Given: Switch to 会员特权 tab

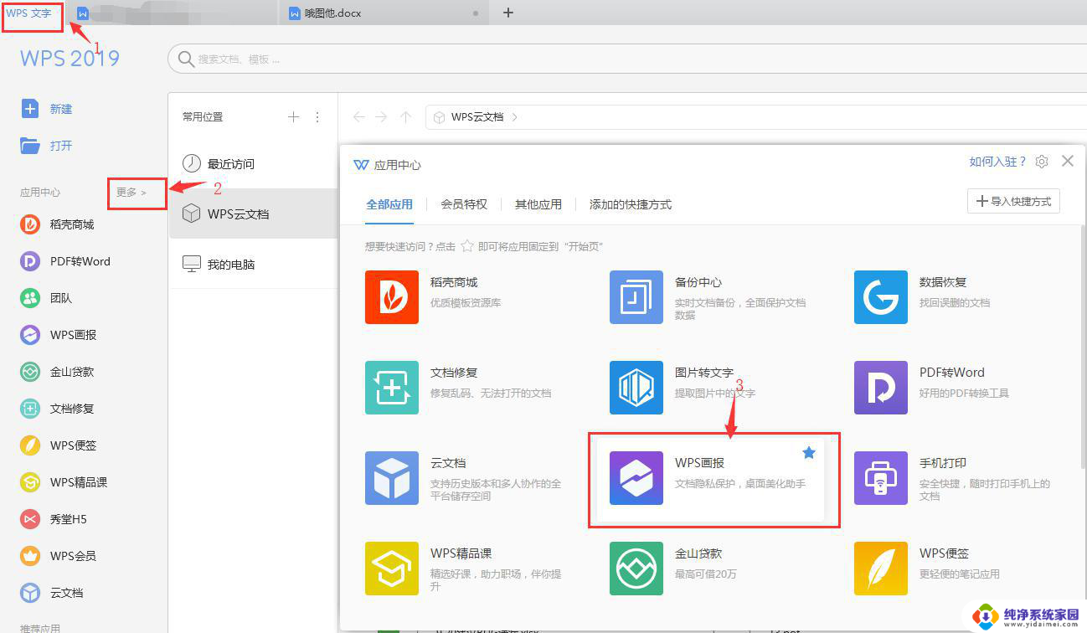Looking at the screenshot, I should coord(464,204).
